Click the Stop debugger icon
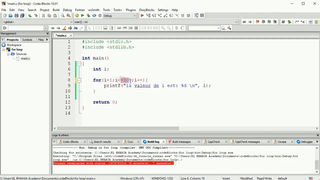320x180 pixels. (188, 15)
